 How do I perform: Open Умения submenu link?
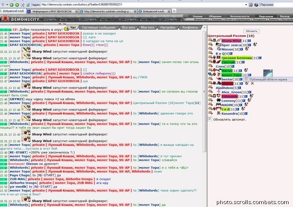tap(216, 19)
